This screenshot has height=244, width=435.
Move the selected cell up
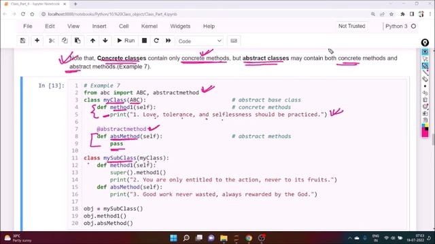pyautogui.click(x=92, y=41)
